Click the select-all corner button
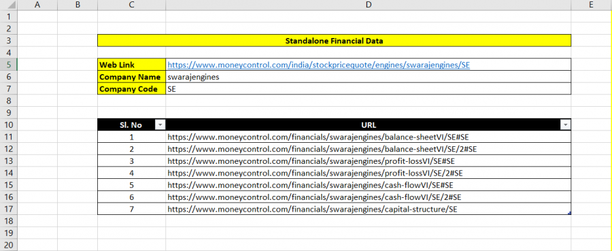 [9, 5]
